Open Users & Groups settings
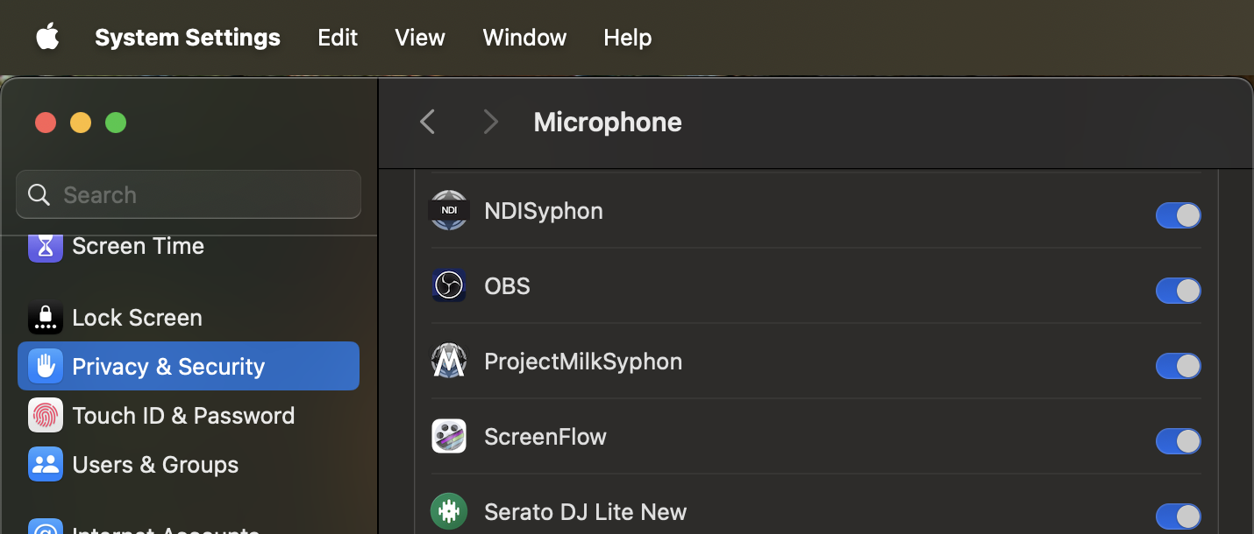Viewport: 1254px width, 534px height. 189,464
